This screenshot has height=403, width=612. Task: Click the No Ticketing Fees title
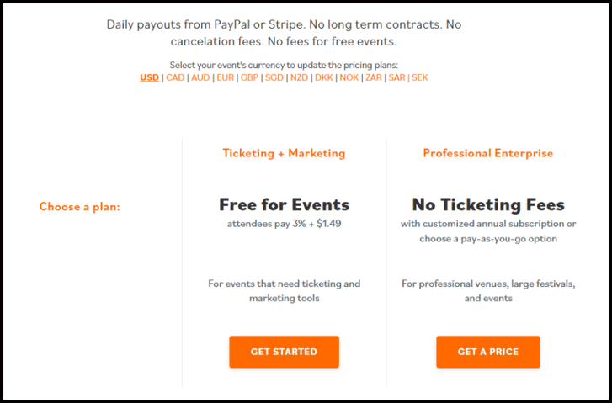[x=487, y=204]
